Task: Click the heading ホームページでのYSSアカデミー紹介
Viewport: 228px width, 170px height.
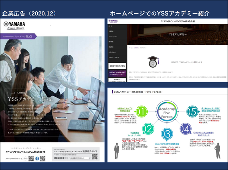Action: pyautogui.click(x=160, y=14)
